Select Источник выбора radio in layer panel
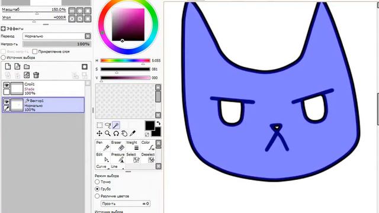379x213 pixels. click(3, 57)
